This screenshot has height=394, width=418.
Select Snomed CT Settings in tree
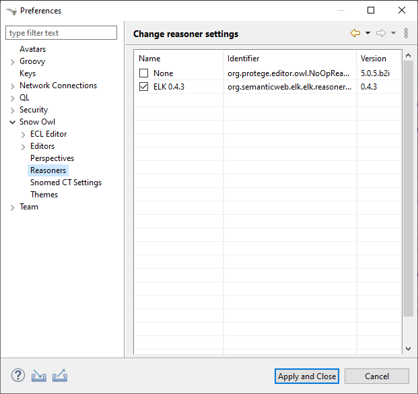tap(65, 183)
